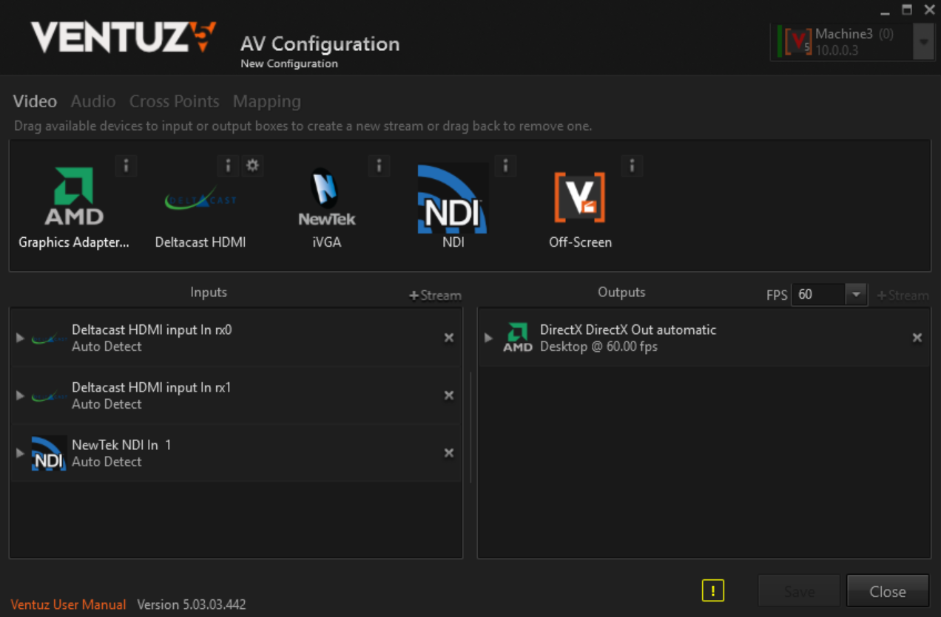Remove the Deltacast HDMI input rx1 stream
The width and height of the screenshot is (941, 617).
click(448, 395)
